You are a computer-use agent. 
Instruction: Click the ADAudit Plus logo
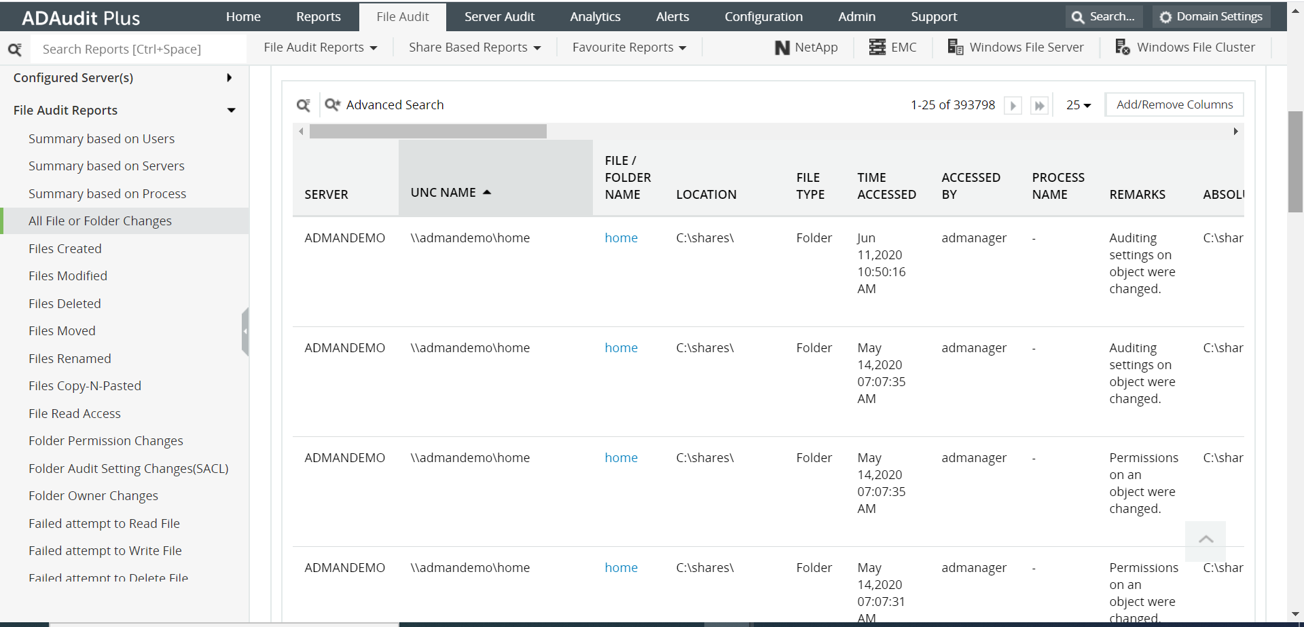[x=81, y=18]
